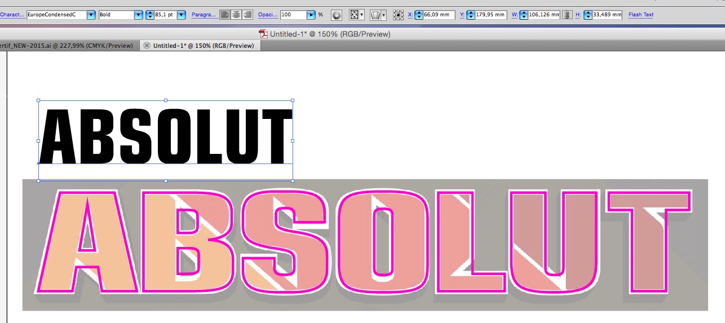Click the font family field EuropeCondensedC
This screenshot has width=725, height=323.
click(x=56, y=15)
